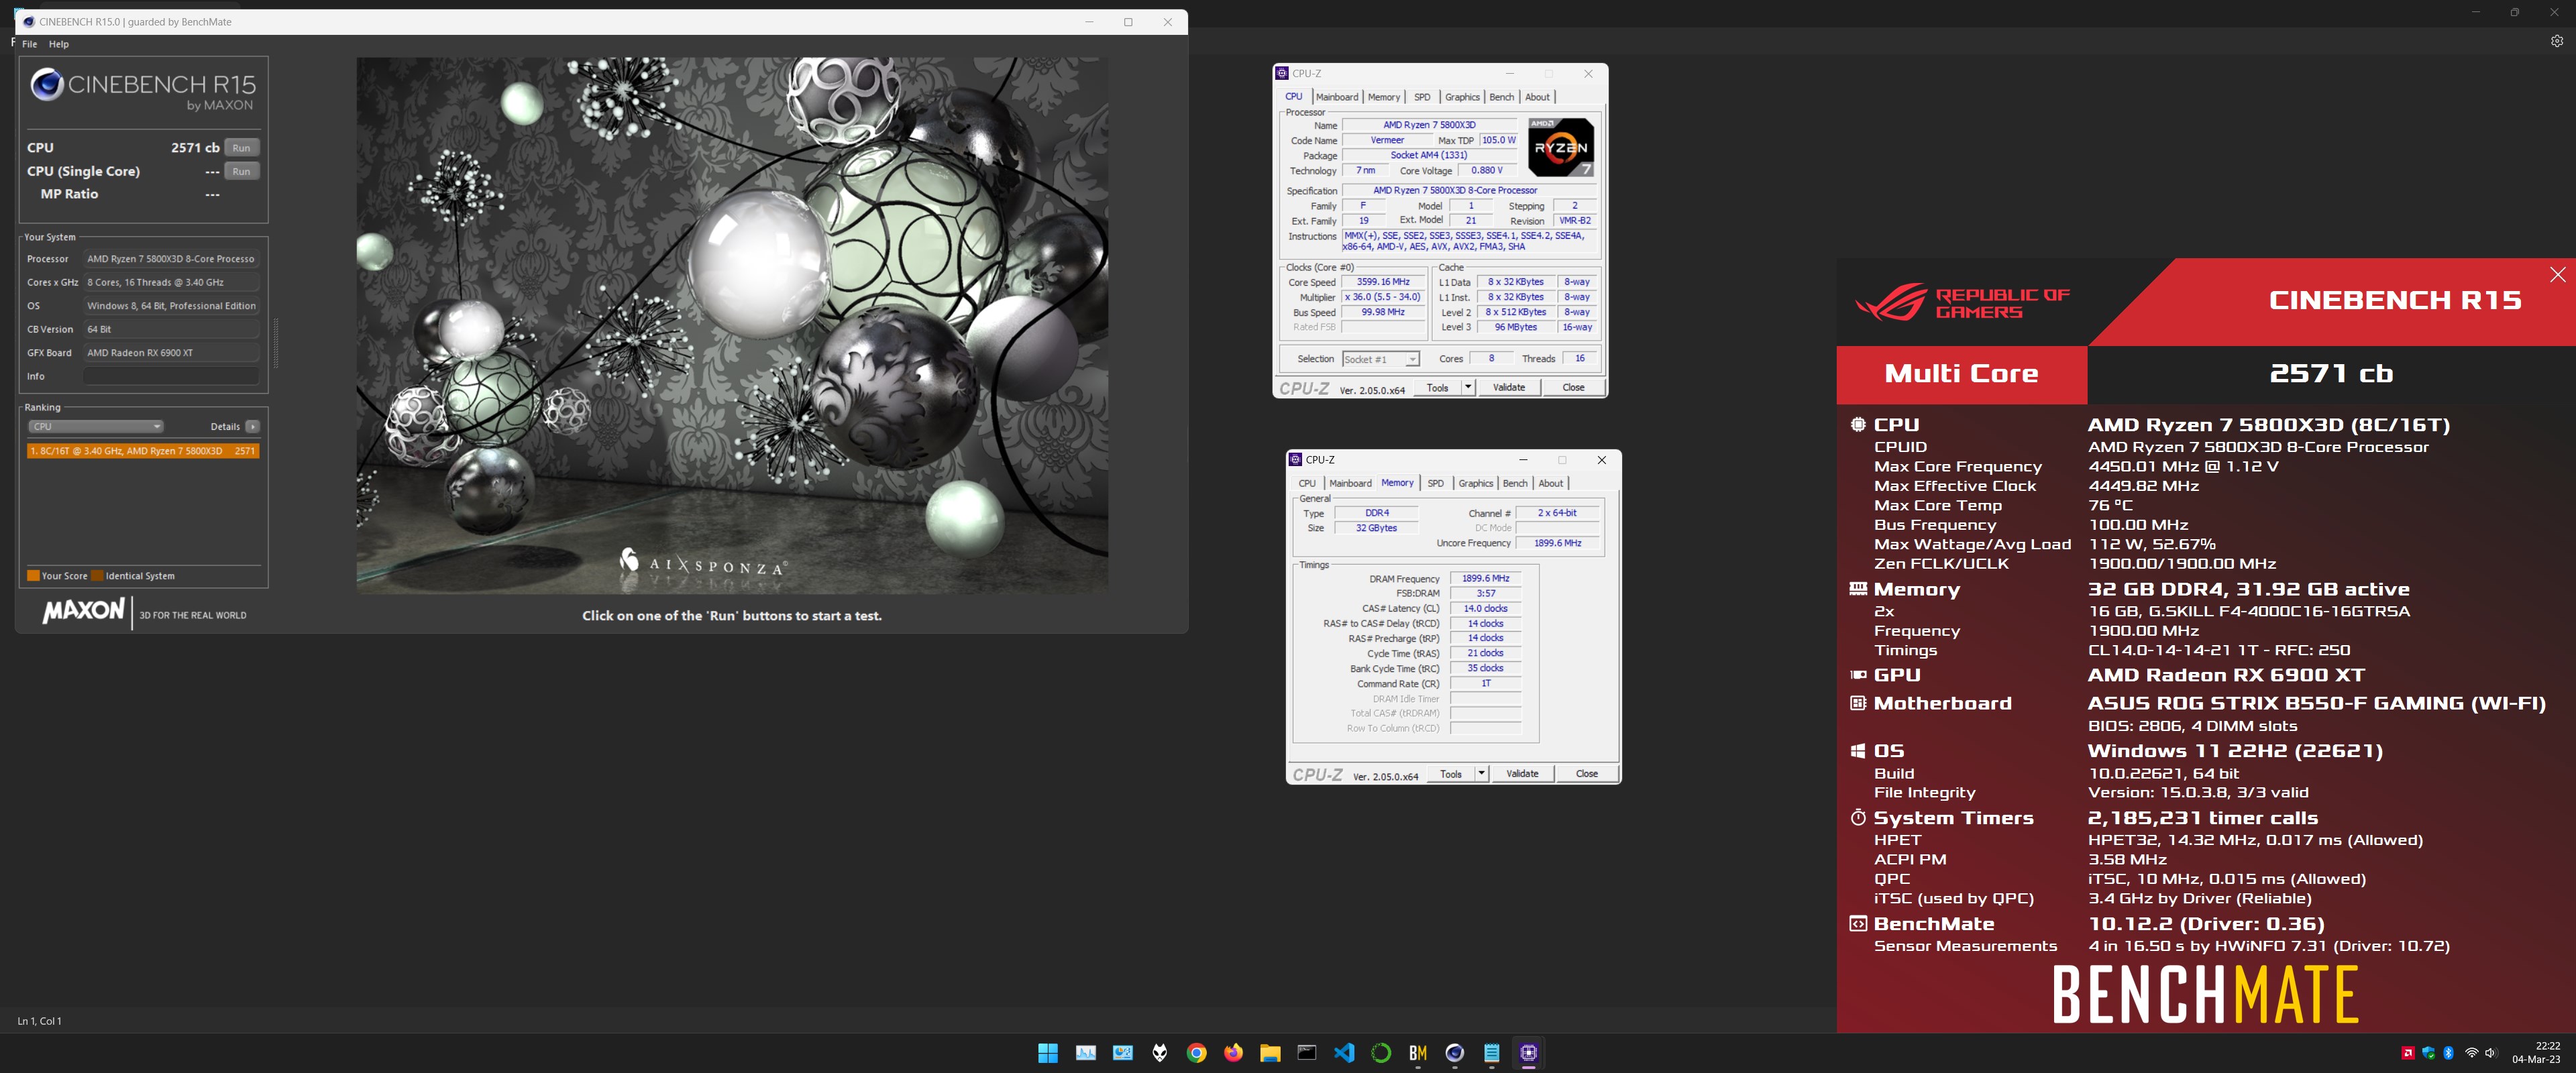The height and width of the screenshot is (1073, 2576).
Task: Close the BenchMate result panel with the X
Action: (2557, 275)
